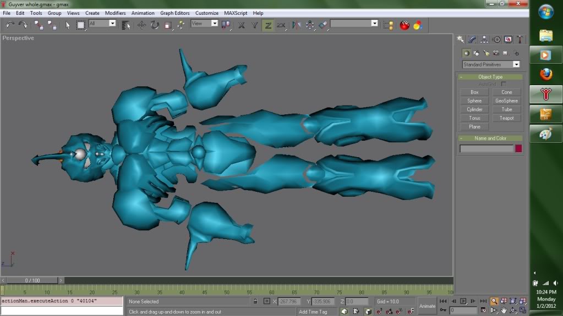
Task: Switch to the Utilities hammer tab
Action: 520,40
